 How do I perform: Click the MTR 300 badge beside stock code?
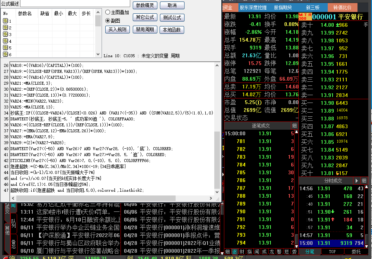(x=305, y=17)
